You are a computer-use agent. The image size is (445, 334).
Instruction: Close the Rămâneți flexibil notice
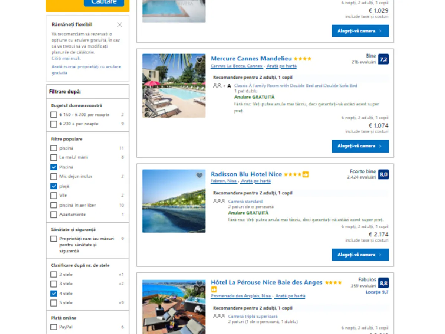pyautogui.click(x=119, y=25)
